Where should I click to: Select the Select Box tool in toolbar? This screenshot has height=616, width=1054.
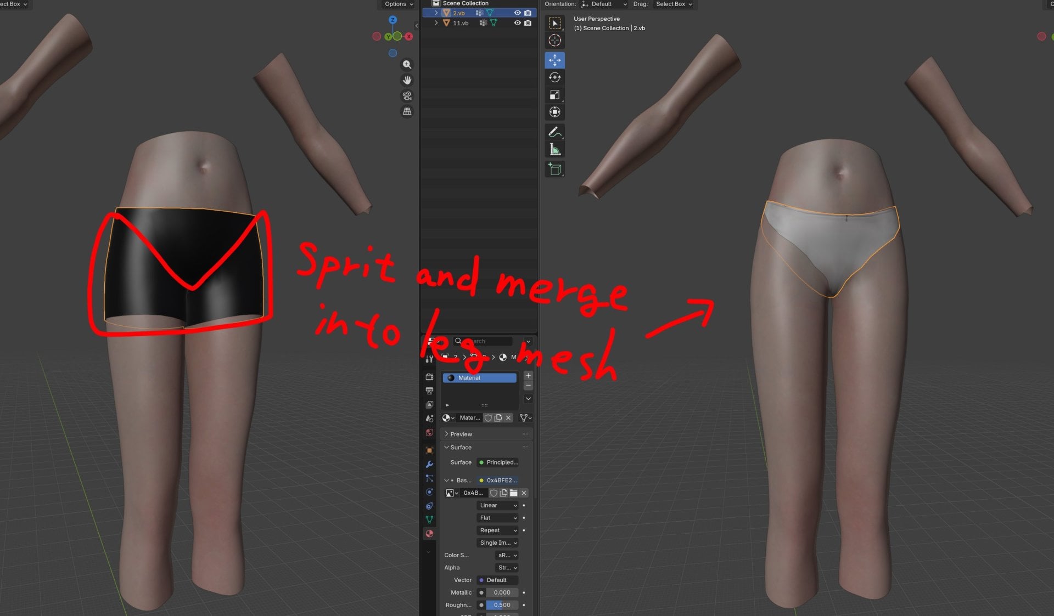tap(554, 23)
